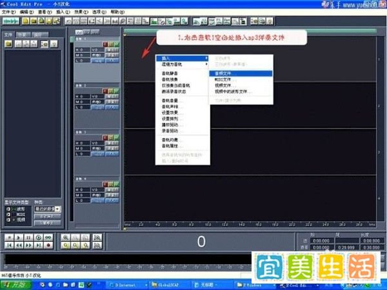387x290 pixels.
Task: Click track 1 FX button
Action: pos(112,60)
